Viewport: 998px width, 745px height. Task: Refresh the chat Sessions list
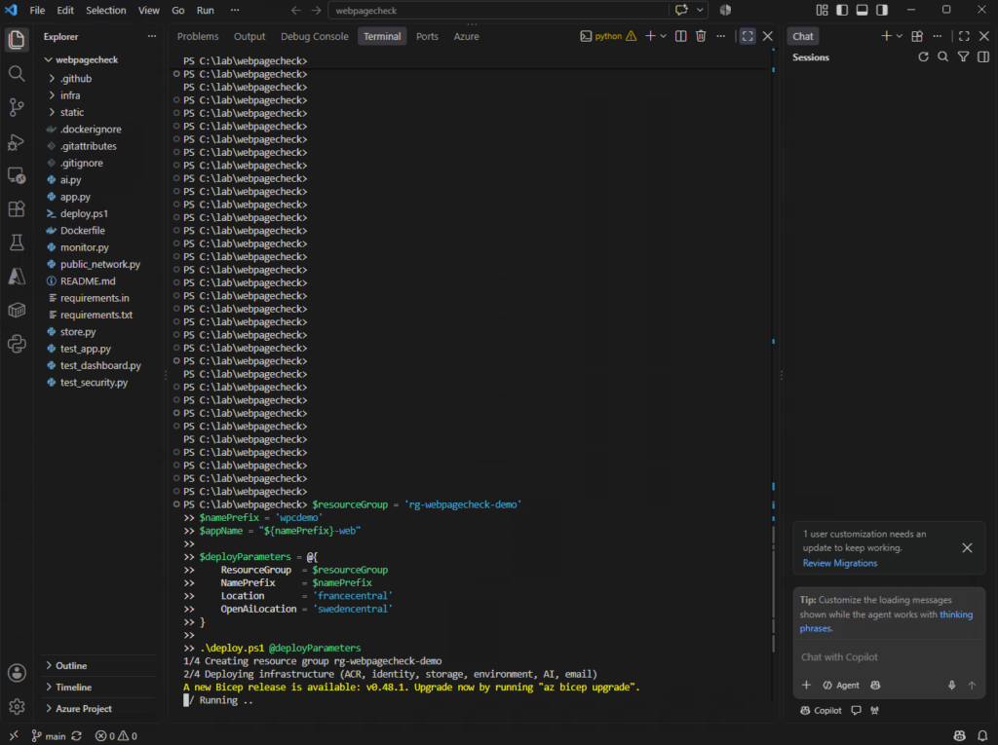point(923,57)
